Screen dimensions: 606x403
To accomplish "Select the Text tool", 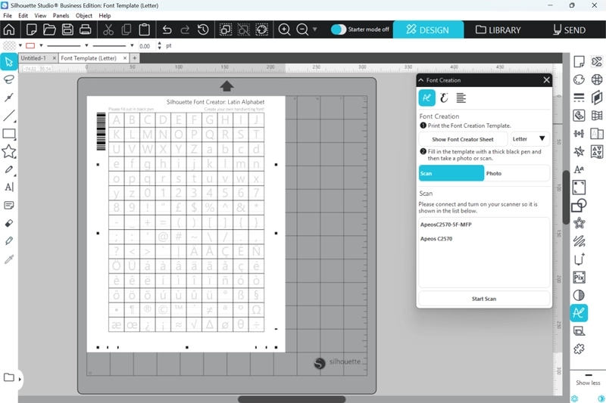I will coord(9,187).
